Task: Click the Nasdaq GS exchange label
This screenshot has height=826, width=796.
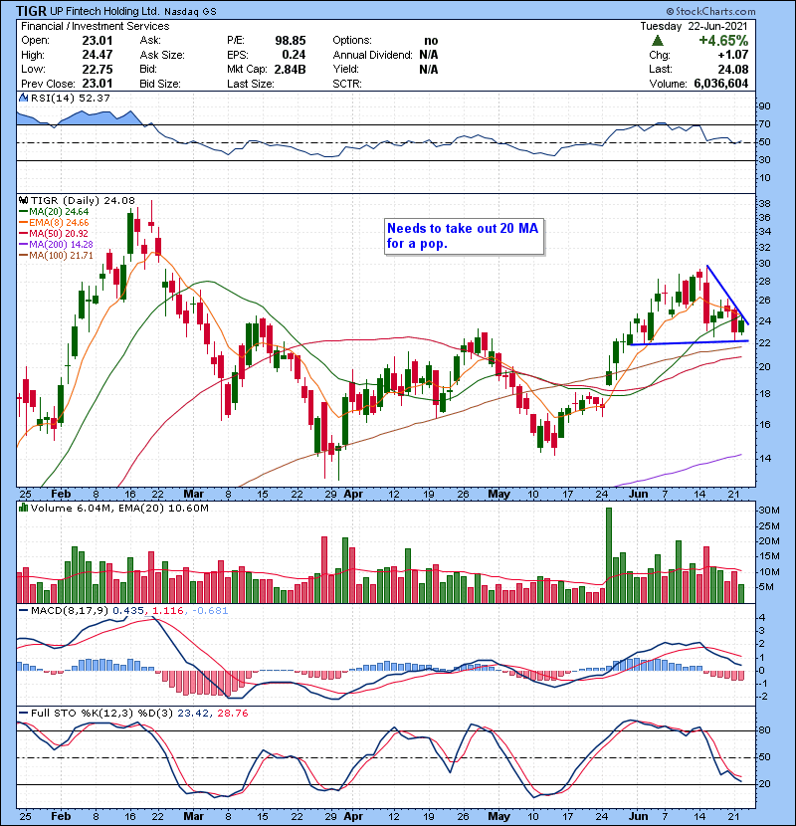Action: [x=190, y=12]
